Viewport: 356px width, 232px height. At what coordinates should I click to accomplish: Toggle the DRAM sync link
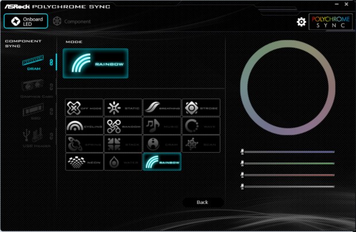coord(51,63)
